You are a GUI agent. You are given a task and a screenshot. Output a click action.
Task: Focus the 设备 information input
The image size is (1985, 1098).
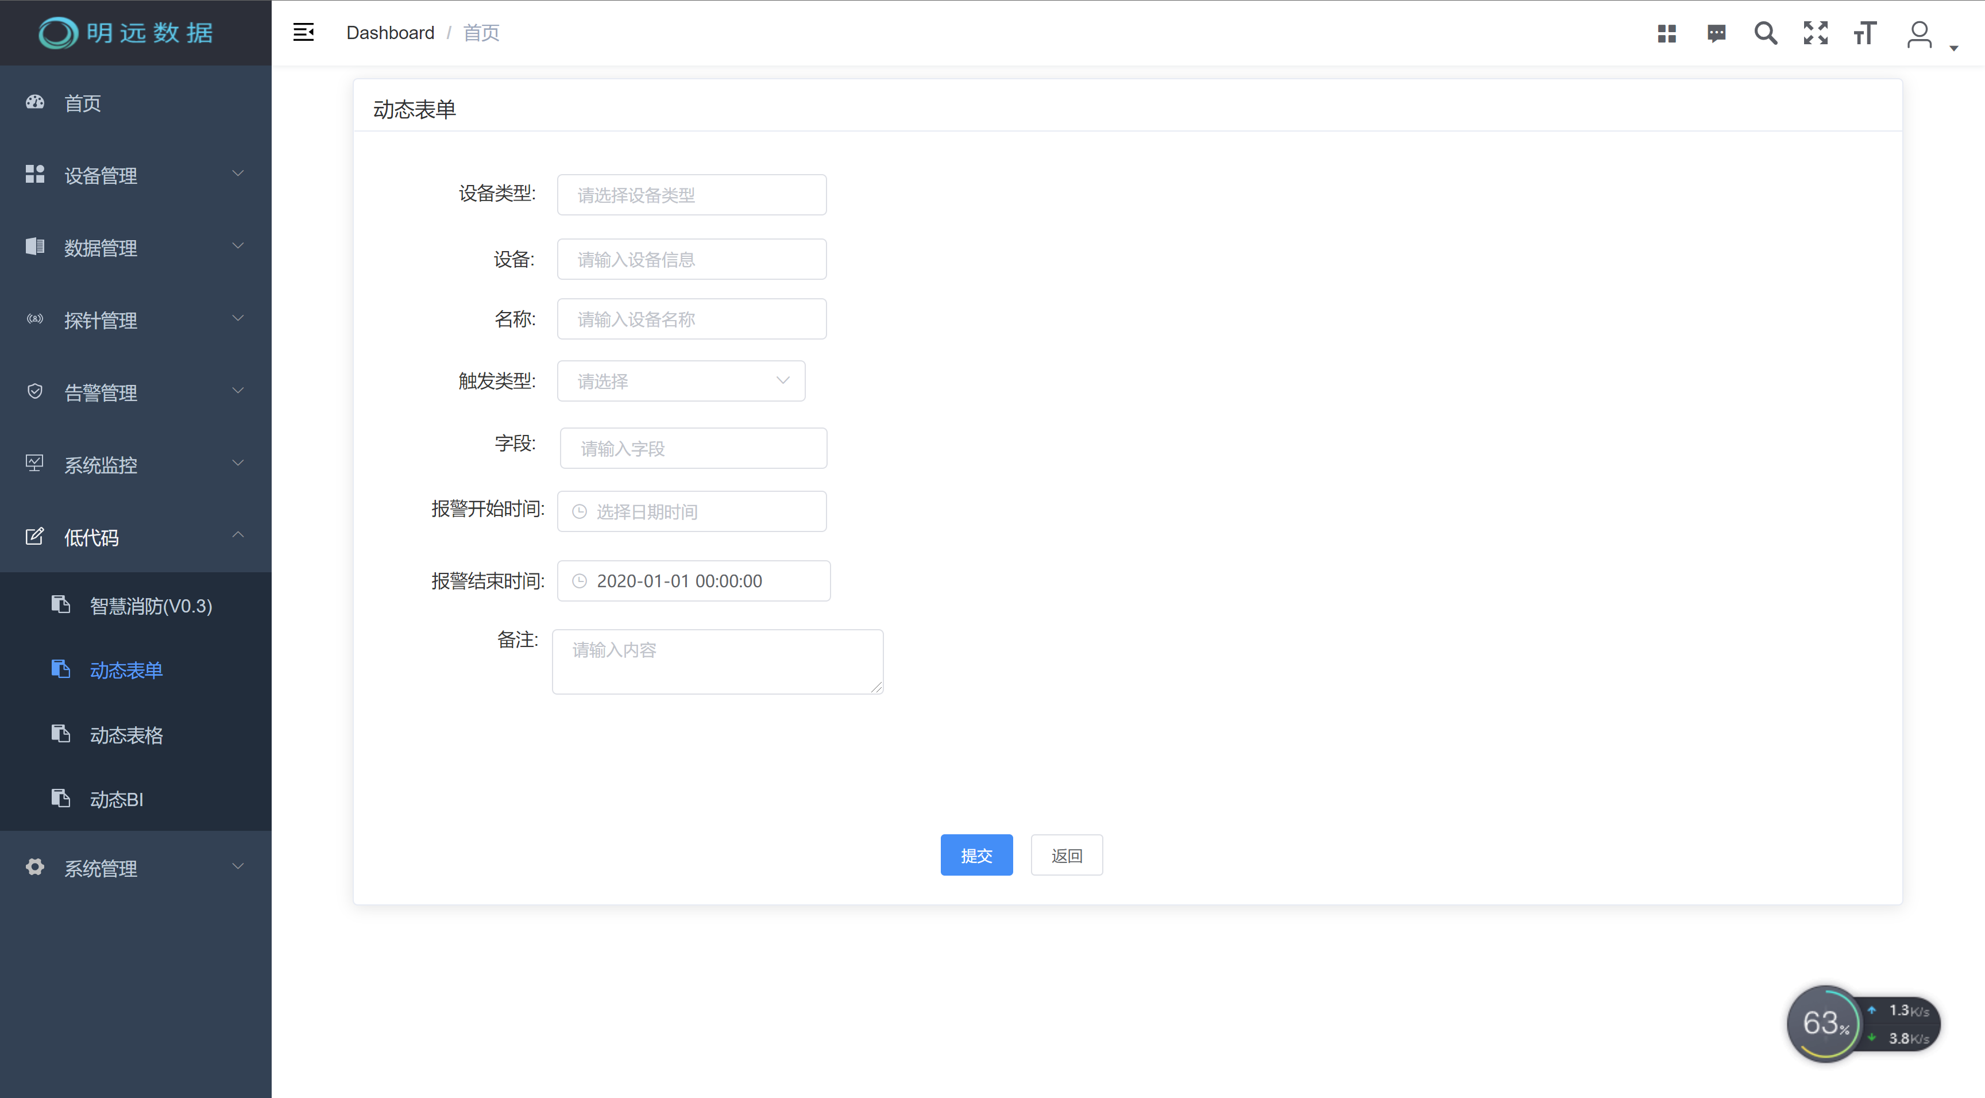691,259
